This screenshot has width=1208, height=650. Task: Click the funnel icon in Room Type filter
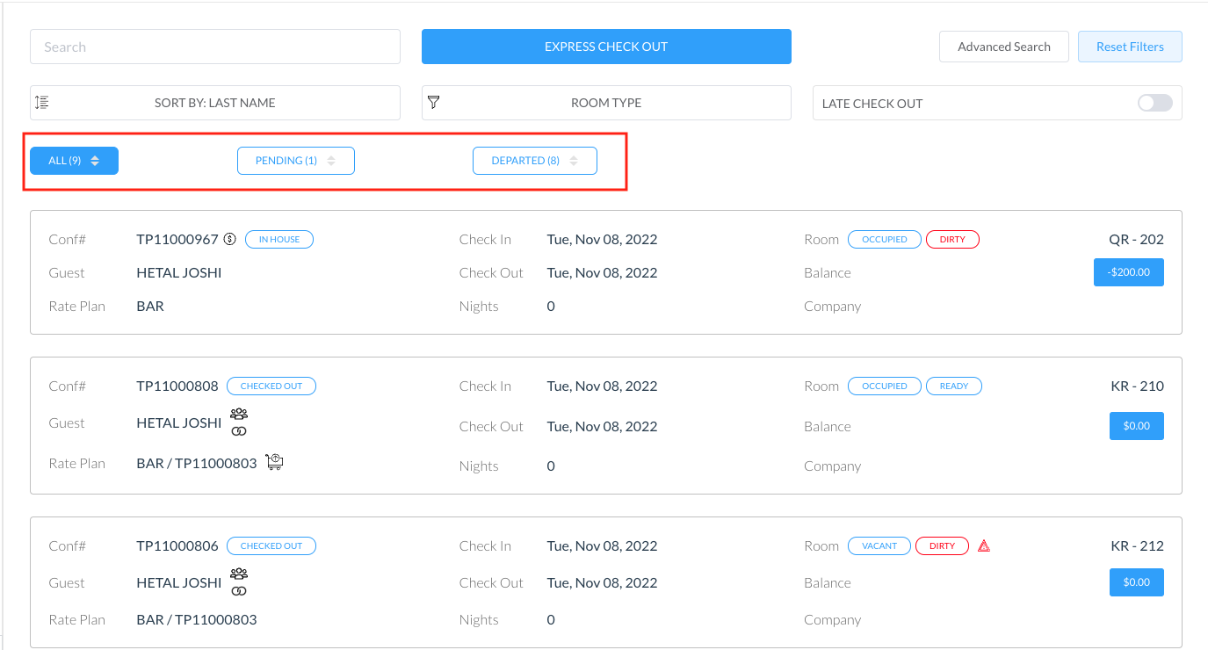(433, 103)
